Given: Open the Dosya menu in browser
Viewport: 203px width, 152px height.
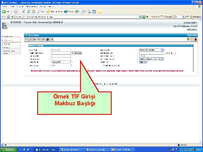Looking at the screenshot, I should click(5, 6).
